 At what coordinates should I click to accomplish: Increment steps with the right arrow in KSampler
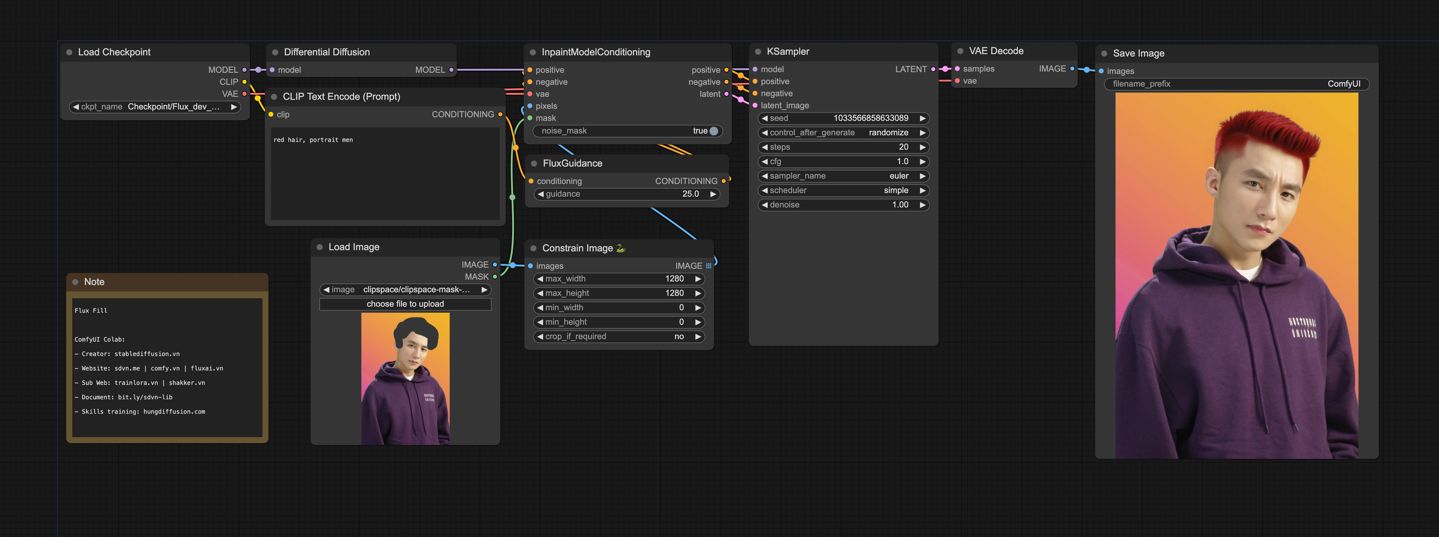(x=922, y=147)
